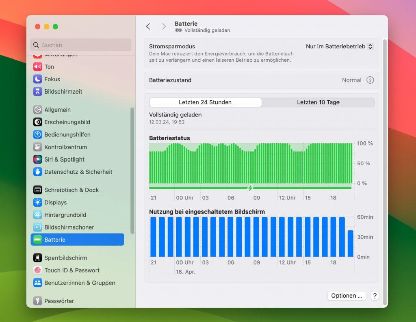Open the Bildschirmschoner label
The width and height of the screenshot is (416, 322).
point(69,227)
